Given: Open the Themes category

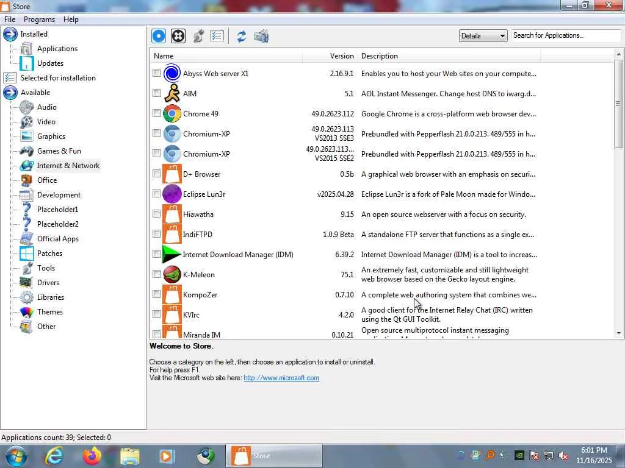Looking at the screenshot, I should coord(50,312).
